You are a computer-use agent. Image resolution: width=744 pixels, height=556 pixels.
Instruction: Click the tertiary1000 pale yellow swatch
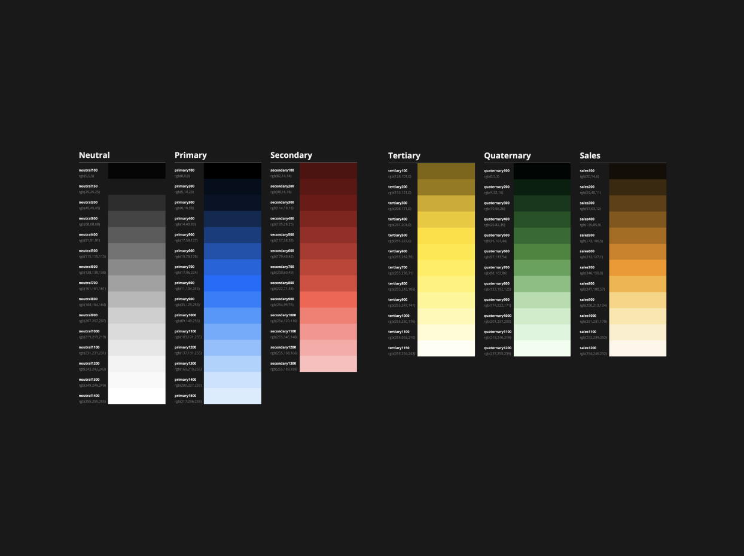[x=446, y=316]
